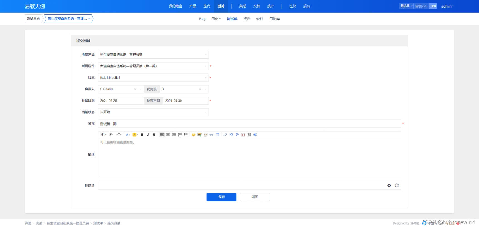Refresh the 抄送给 user list
479x228 pixels.
coord(397,186)
